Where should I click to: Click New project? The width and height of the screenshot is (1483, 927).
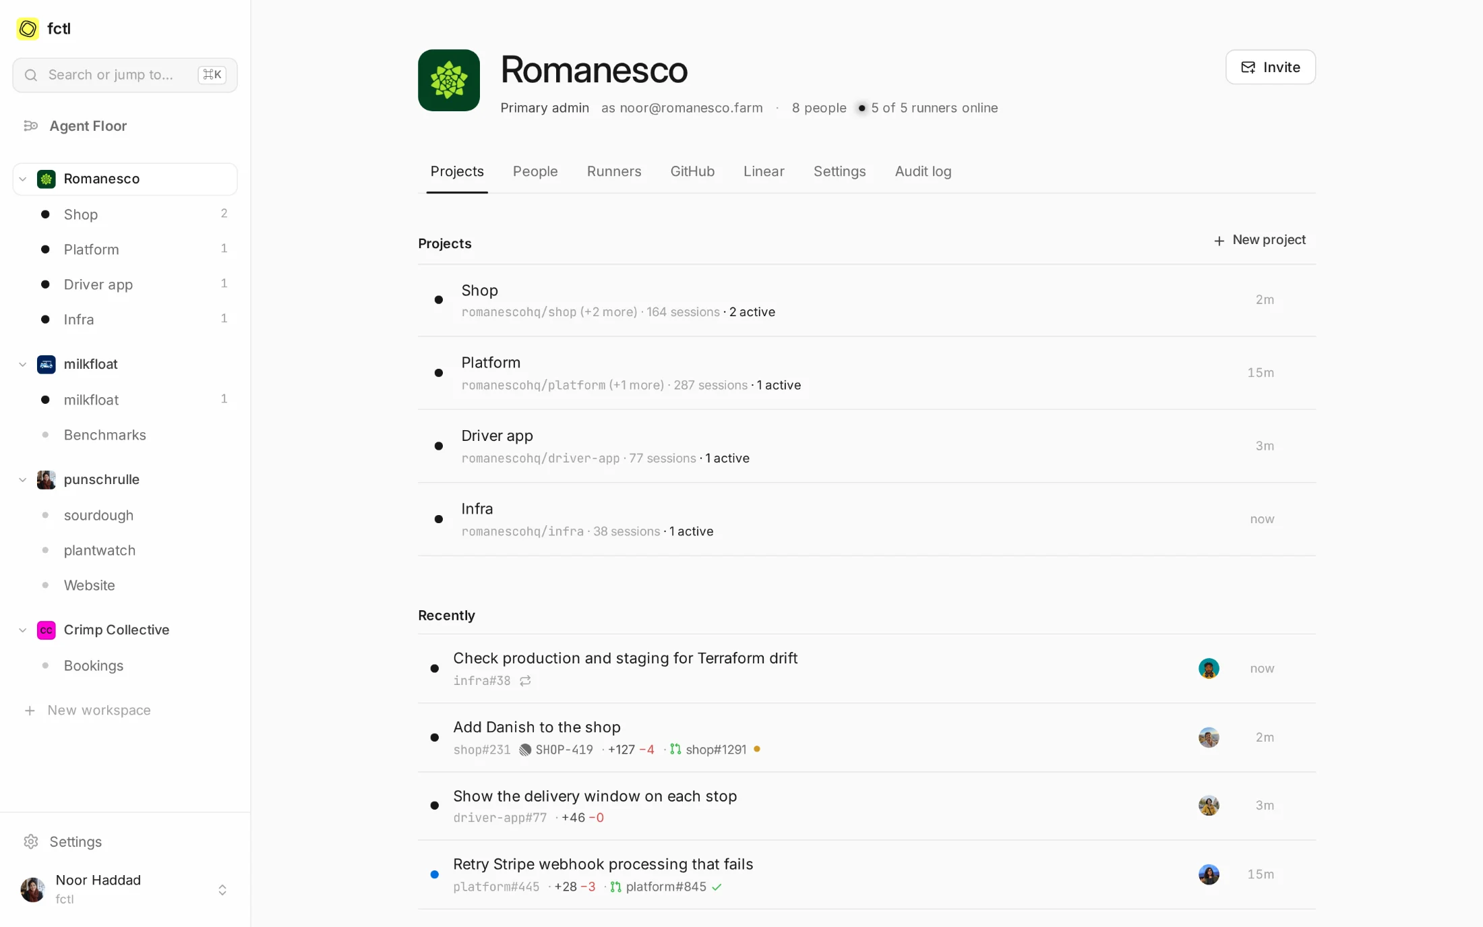tap(1259, 240)
